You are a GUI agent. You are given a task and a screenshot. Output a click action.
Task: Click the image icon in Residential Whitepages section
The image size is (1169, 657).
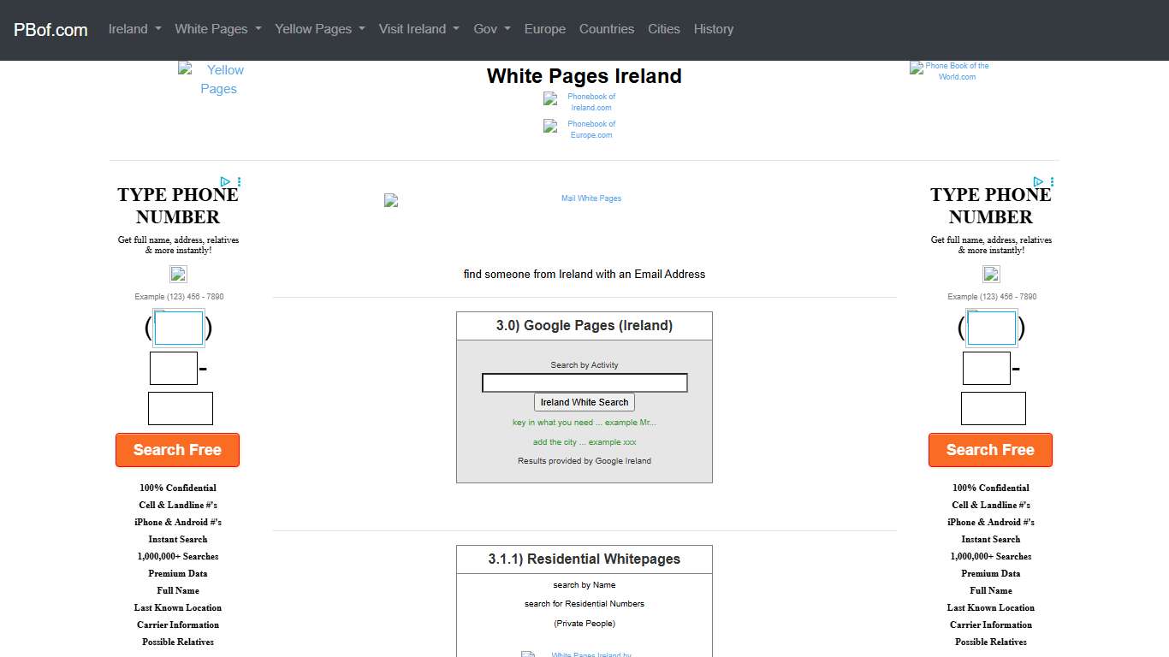tap(529, 654)
